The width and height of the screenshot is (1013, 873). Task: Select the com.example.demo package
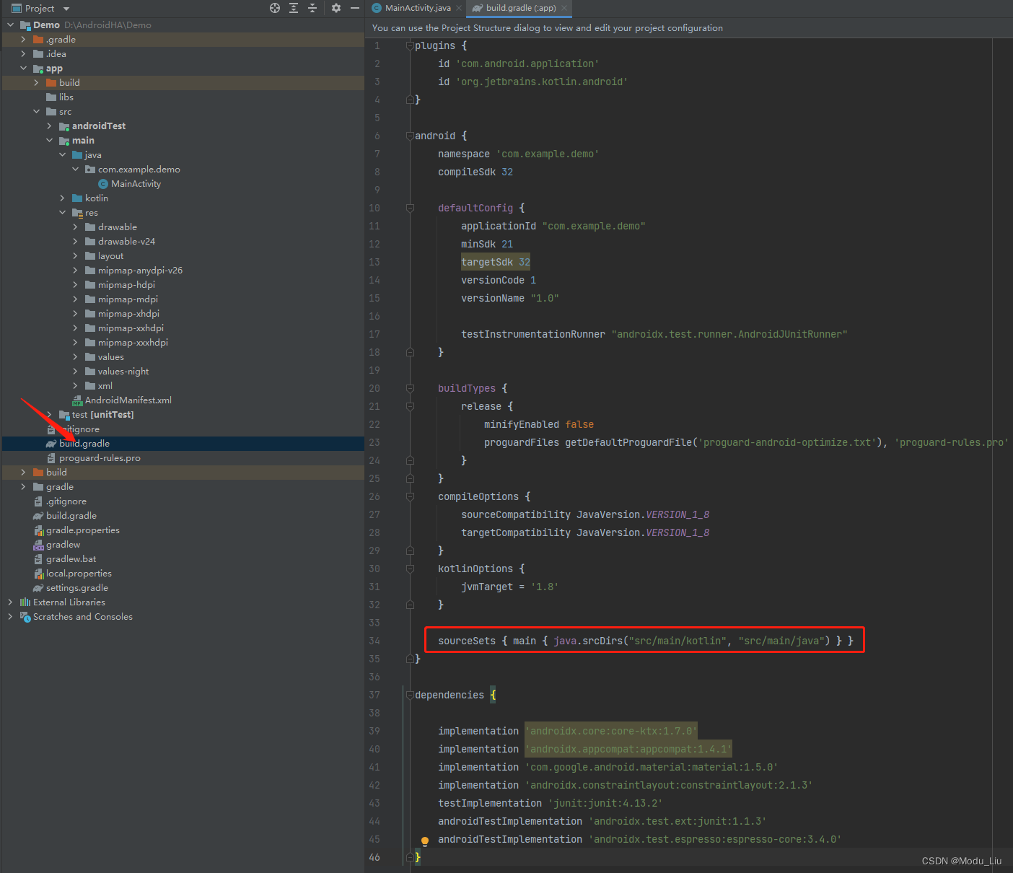[139, 170]
